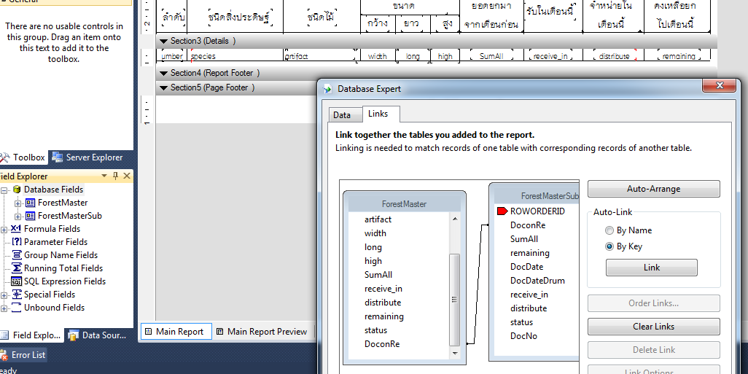
Task: Open the Main Report Preview tab
Action: click(x=260, y=332)
